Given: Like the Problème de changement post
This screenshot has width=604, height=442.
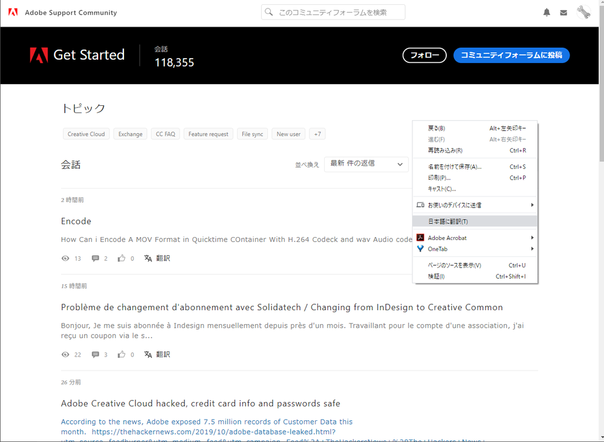Looking at the screenshot, I should [x=122, y=354].
